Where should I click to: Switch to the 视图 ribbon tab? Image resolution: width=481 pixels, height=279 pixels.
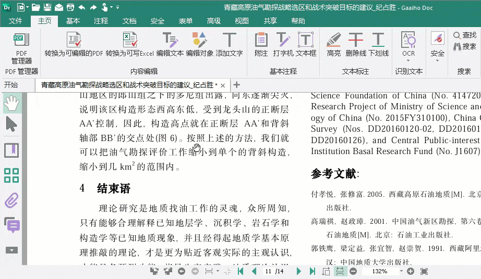tap(242, 21)
